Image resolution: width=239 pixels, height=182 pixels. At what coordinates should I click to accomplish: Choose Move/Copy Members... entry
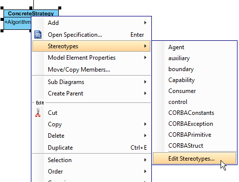(x=91, y=70)
